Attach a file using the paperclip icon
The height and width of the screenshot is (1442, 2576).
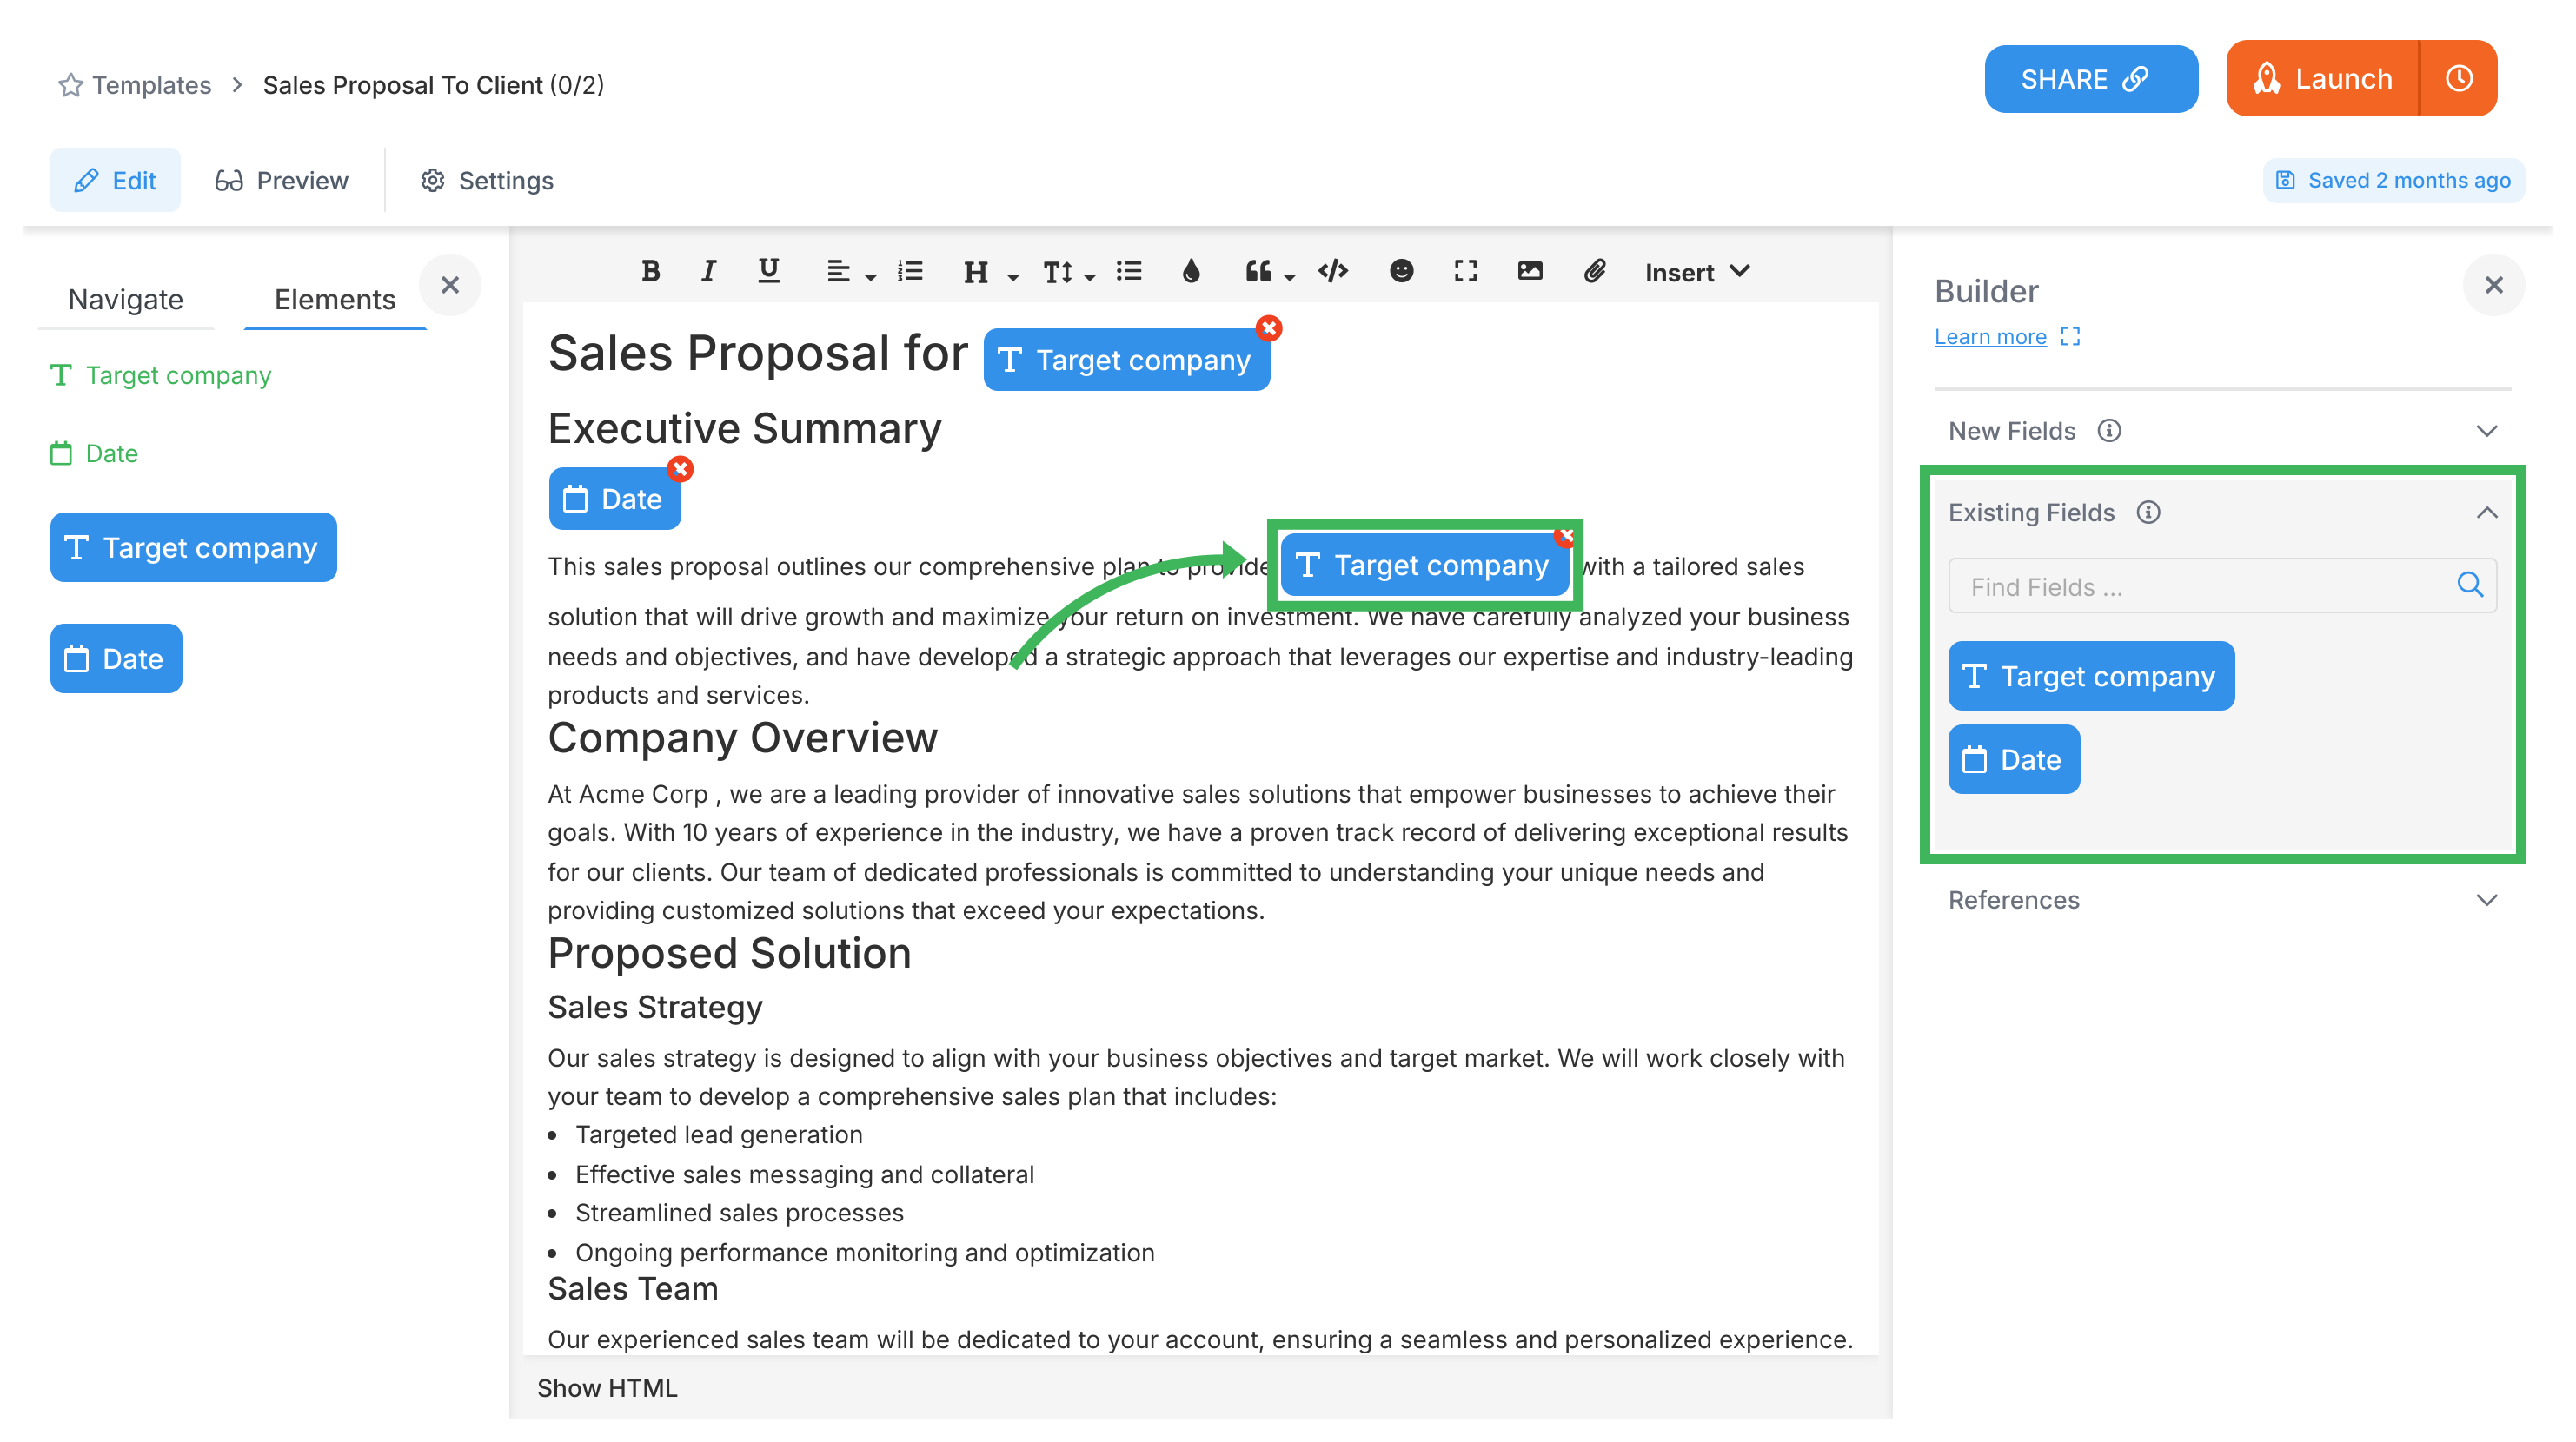pyautogui.click(x=1594, y=271)
